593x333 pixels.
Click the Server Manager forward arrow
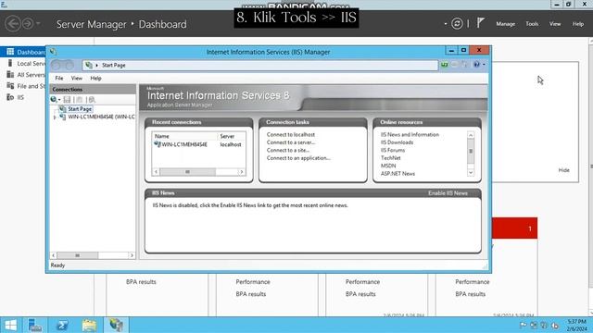click(x=28, y=24)
